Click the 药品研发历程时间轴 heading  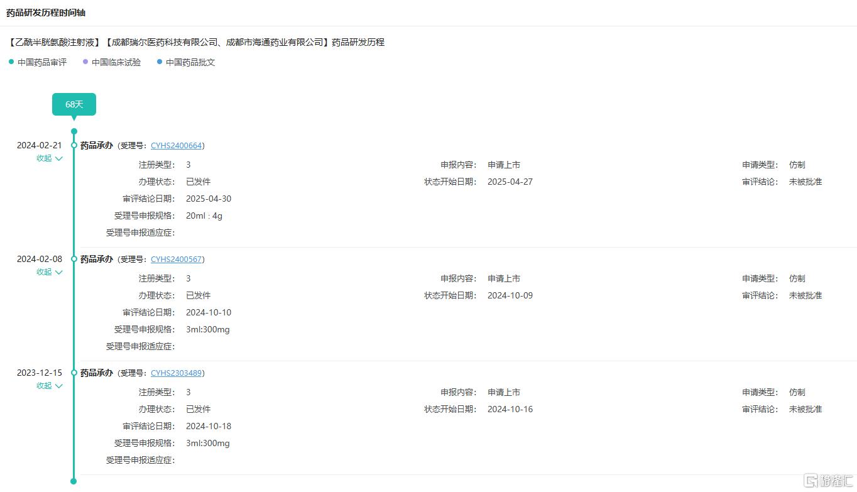(x=46, y=13)
